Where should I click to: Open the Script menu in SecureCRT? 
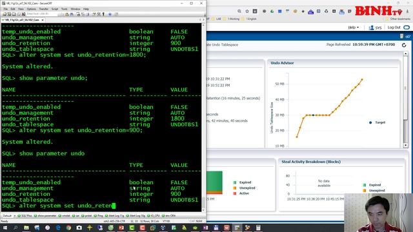(55, 9)
